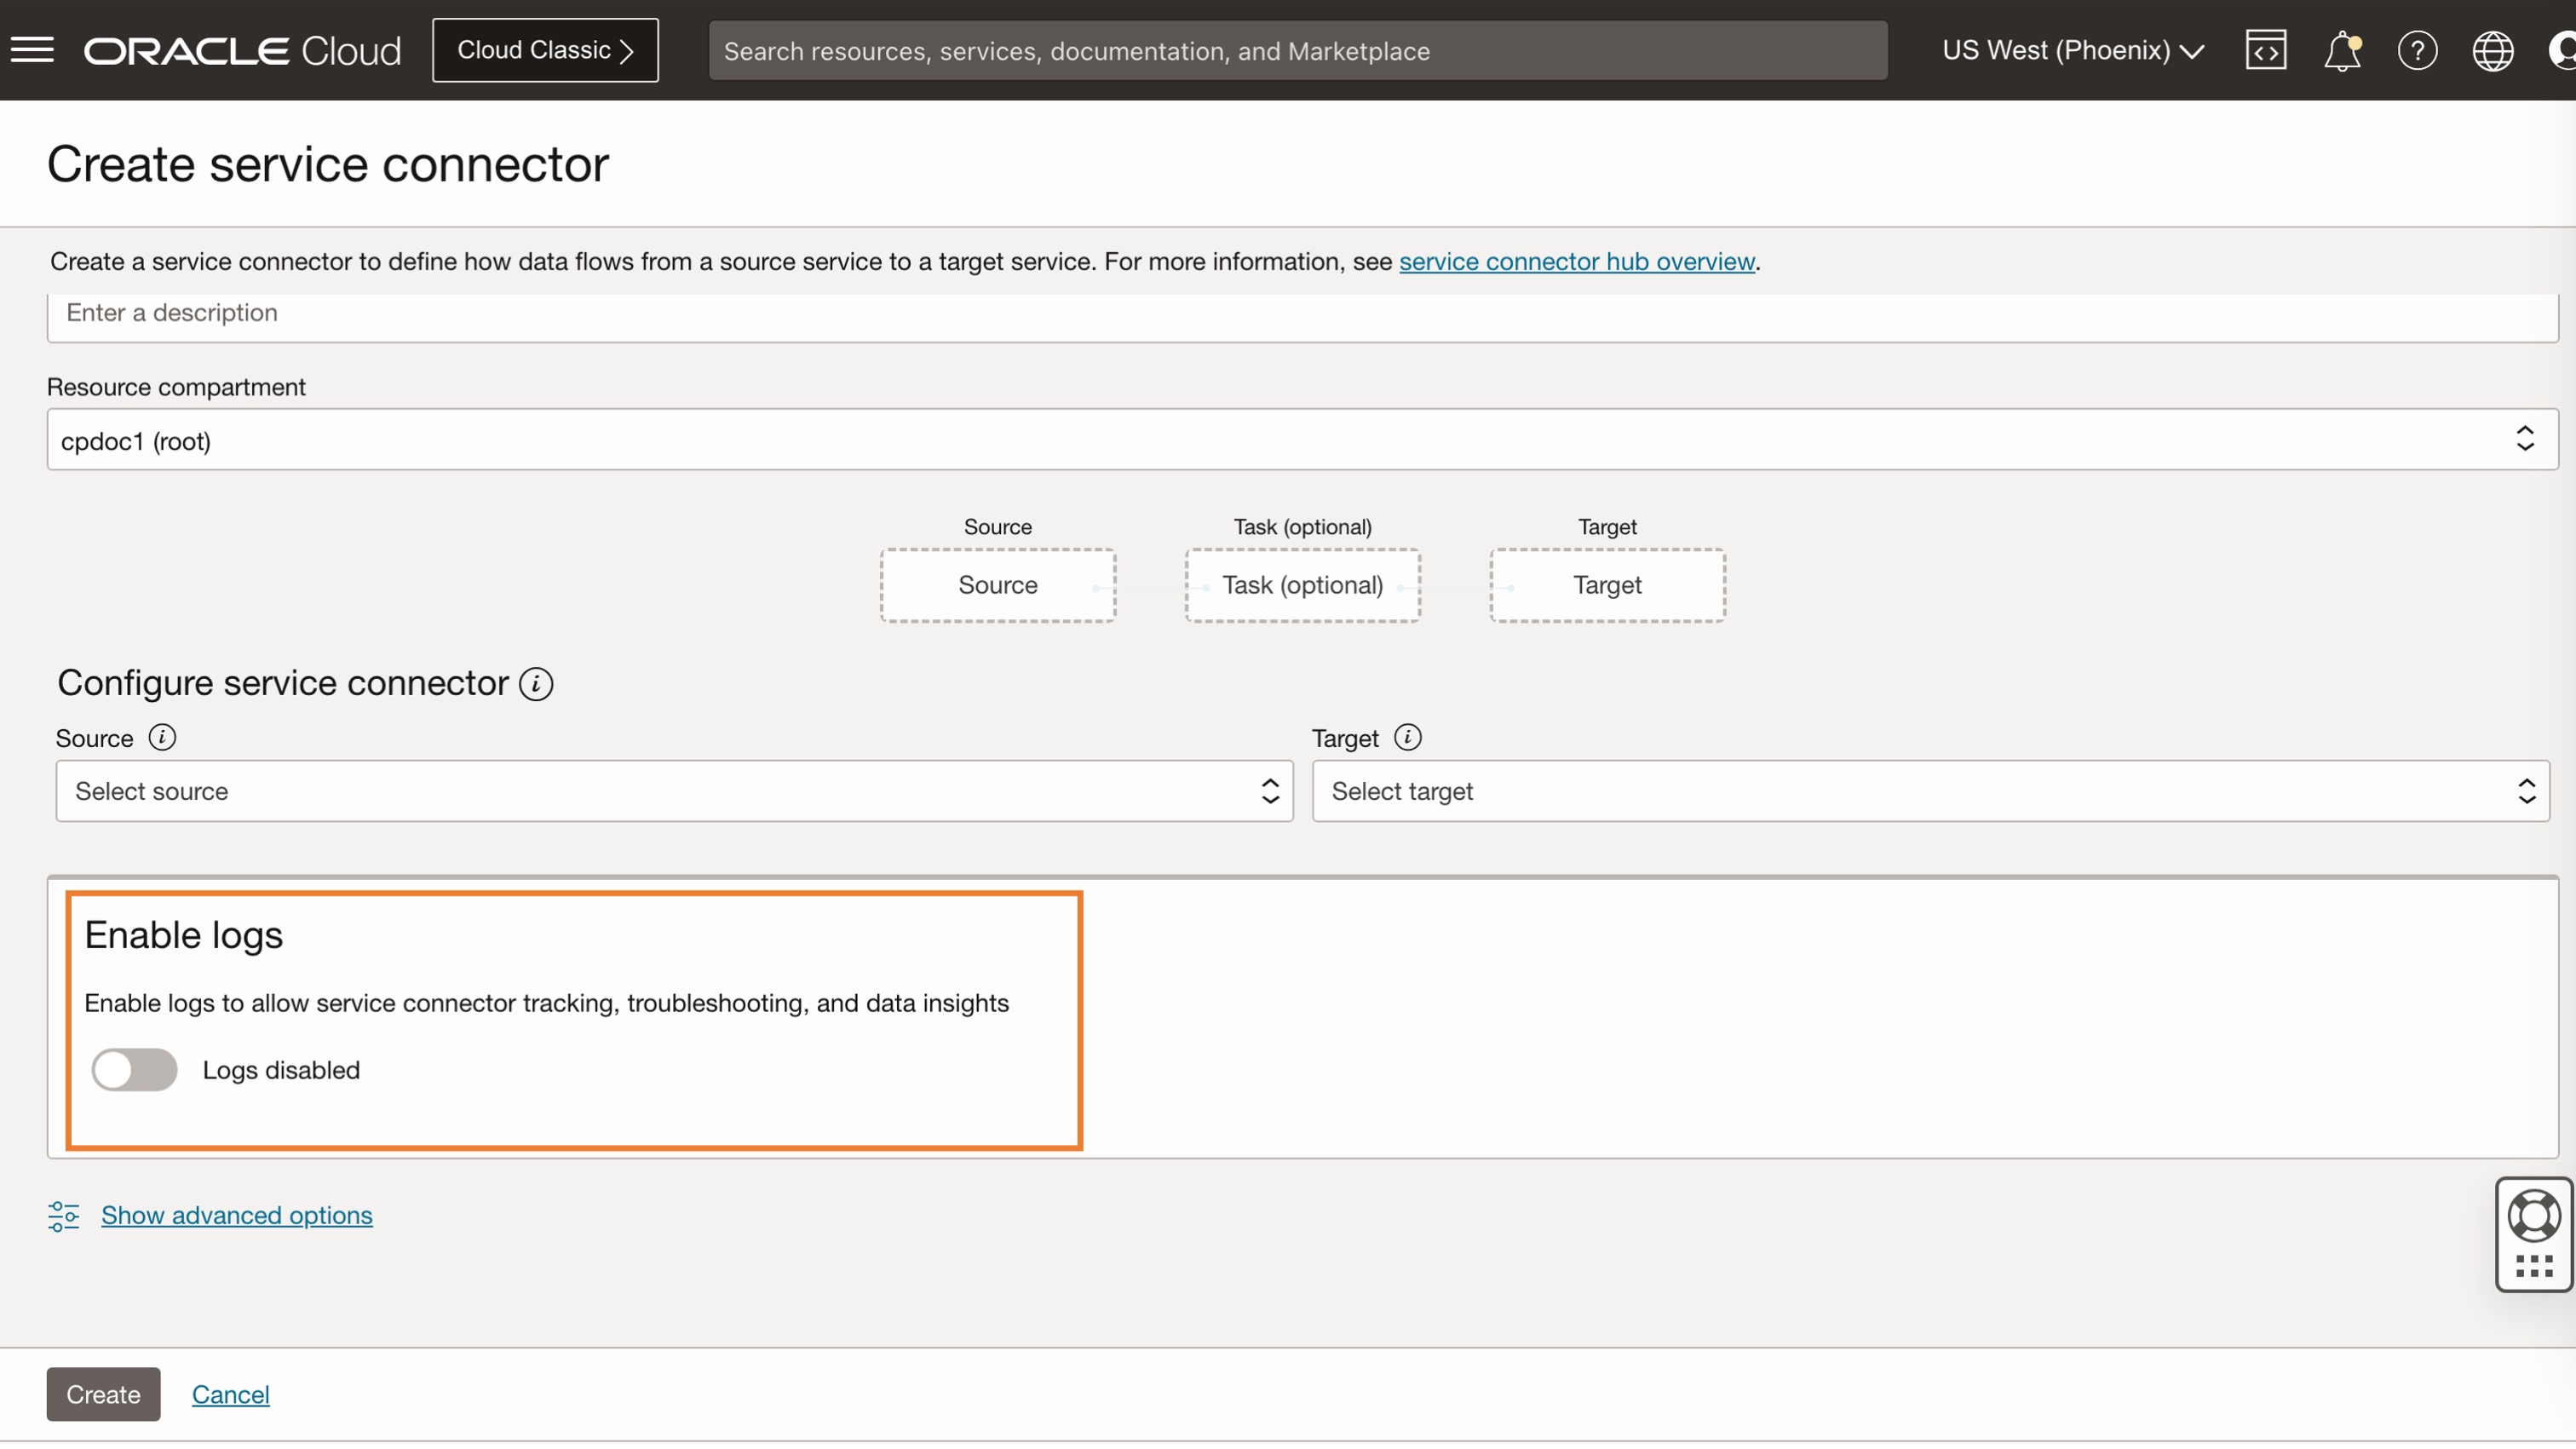Viewport: 2576px width, 1449px height.
Task: Open the service connector hub overview link
Action: (x=1576, y=261)
